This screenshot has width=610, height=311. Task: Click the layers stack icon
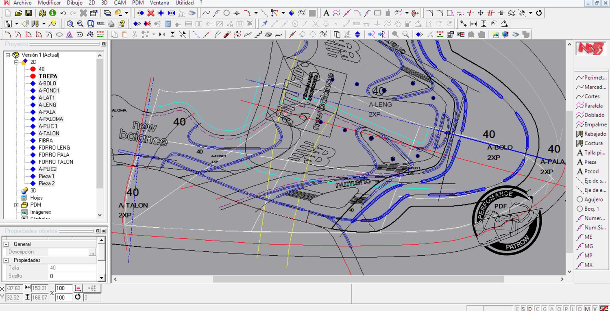107,13
